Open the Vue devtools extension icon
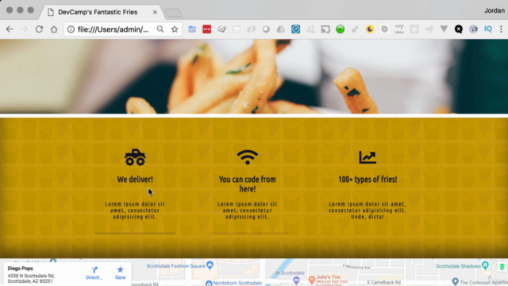 [444, 29]
